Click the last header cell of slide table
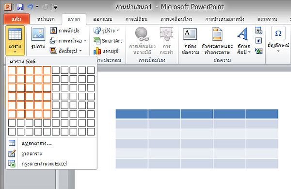 262,114
